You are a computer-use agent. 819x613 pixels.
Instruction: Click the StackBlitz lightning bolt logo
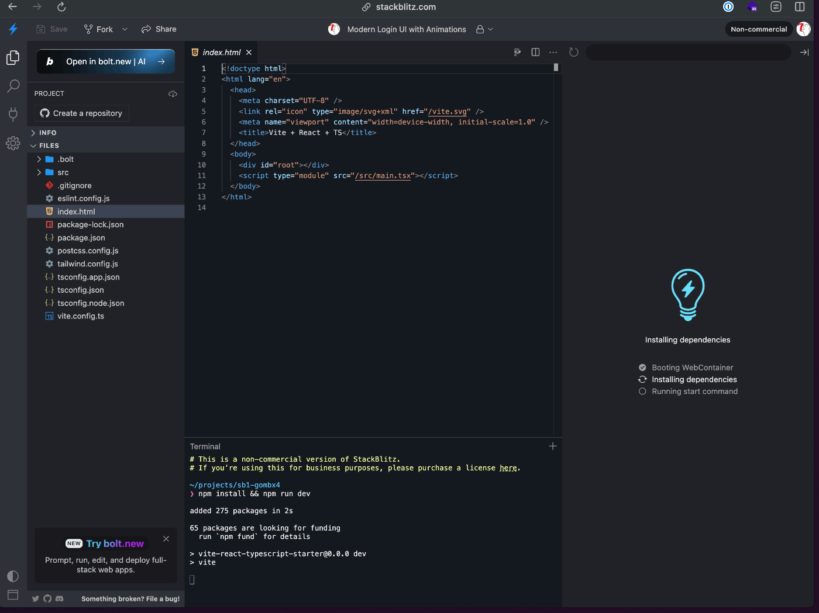coord(13,29)
